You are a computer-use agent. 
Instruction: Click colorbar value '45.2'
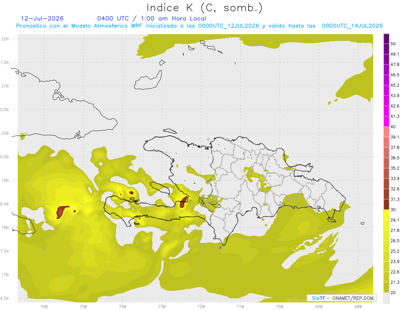click(x=395, y=85)
